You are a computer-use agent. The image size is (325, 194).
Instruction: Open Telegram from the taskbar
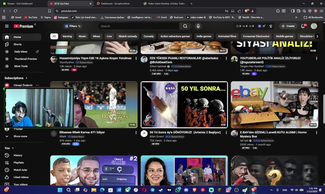[153, 190]
